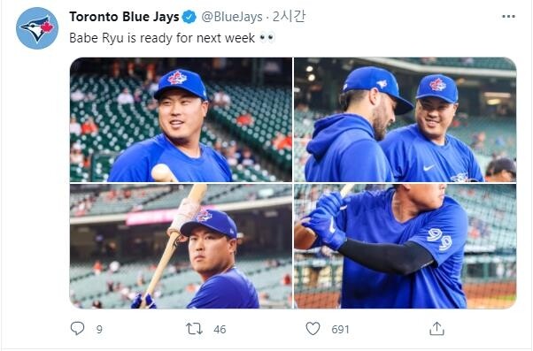
Task: Click the blue verified badge icon
Action: (189, 17)
